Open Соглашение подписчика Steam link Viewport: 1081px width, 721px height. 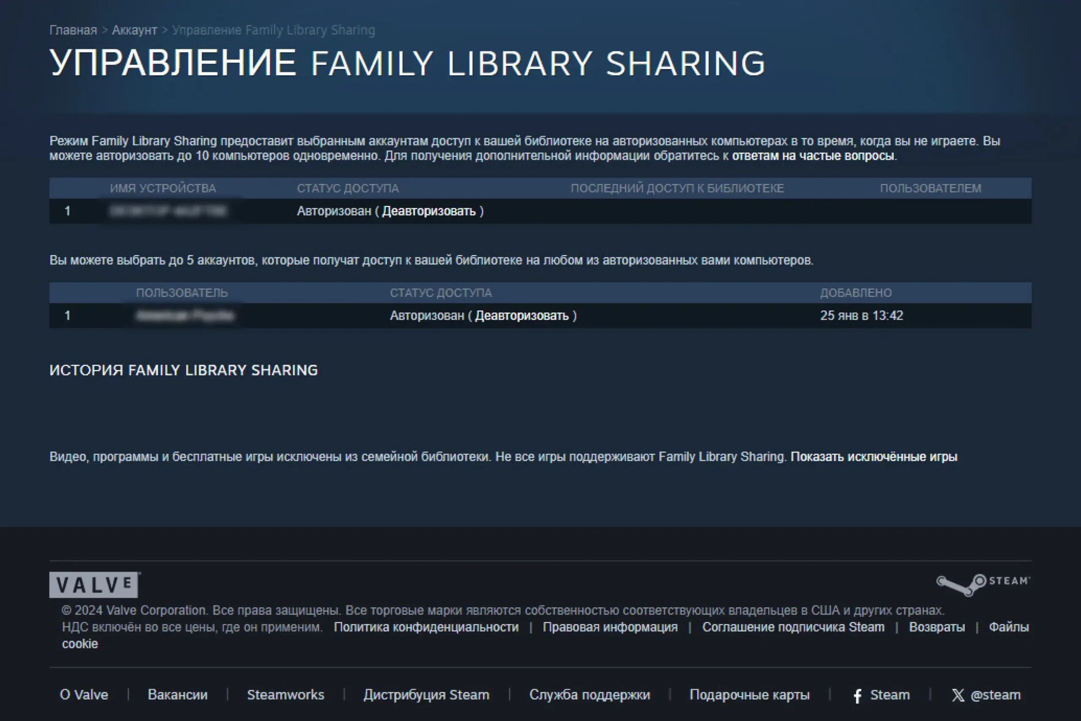point(793,627)
